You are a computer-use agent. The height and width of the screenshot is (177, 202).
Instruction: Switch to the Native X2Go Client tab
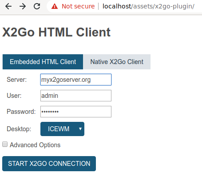coord(117,62)
